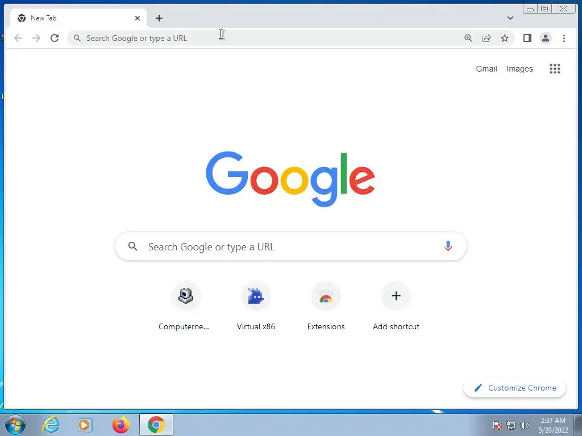Launch Firefox from the taskbar
Image resolution: width=582 pixels, height=436 pixels.
click(120, 425)
